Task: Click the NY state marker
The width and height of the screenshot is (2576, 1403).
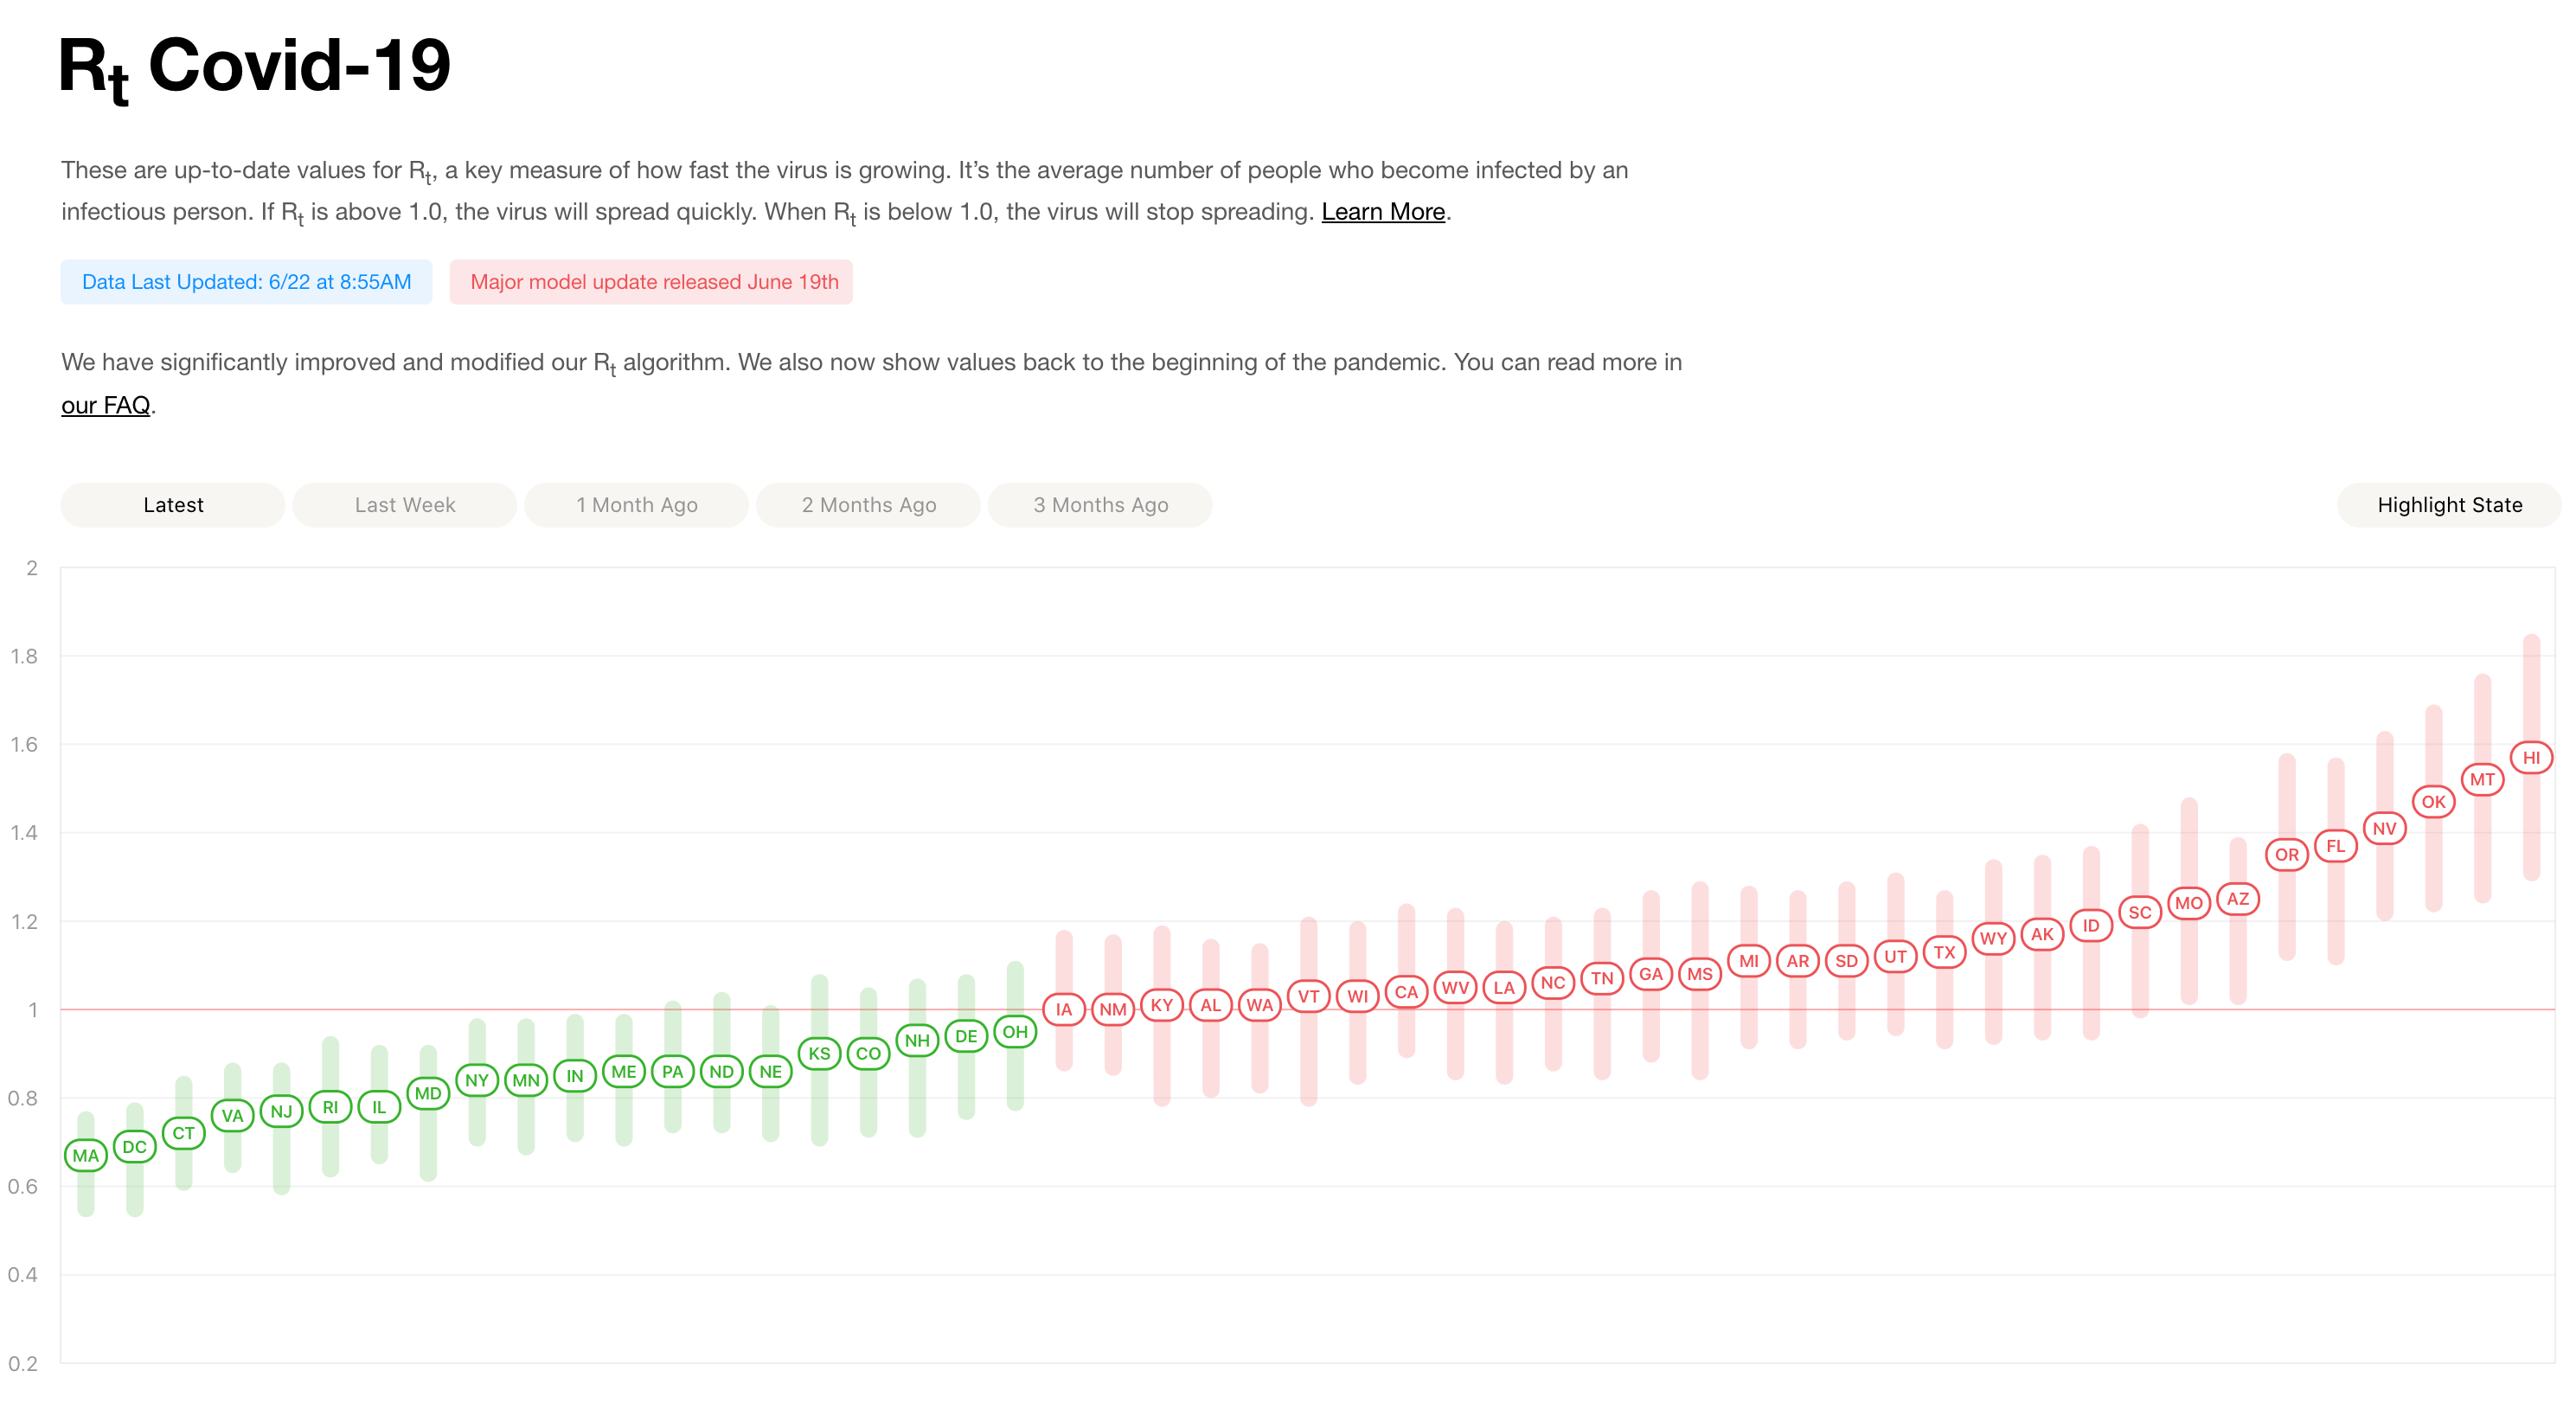Action: [x=477, y=1080]
